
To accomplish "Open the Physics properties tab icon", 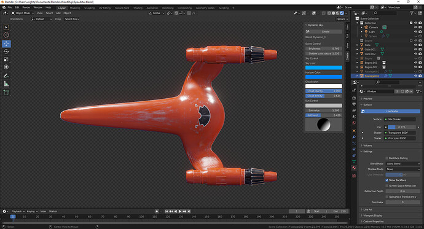I will pyautogui.click(x=354, y=149).
